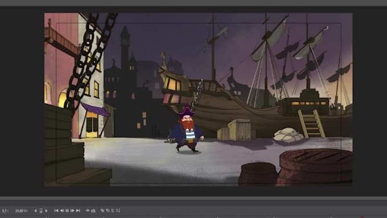Toggle the second onion skin icon
The height and width of the screenshot is (218, 387).
tap(108, 211)
